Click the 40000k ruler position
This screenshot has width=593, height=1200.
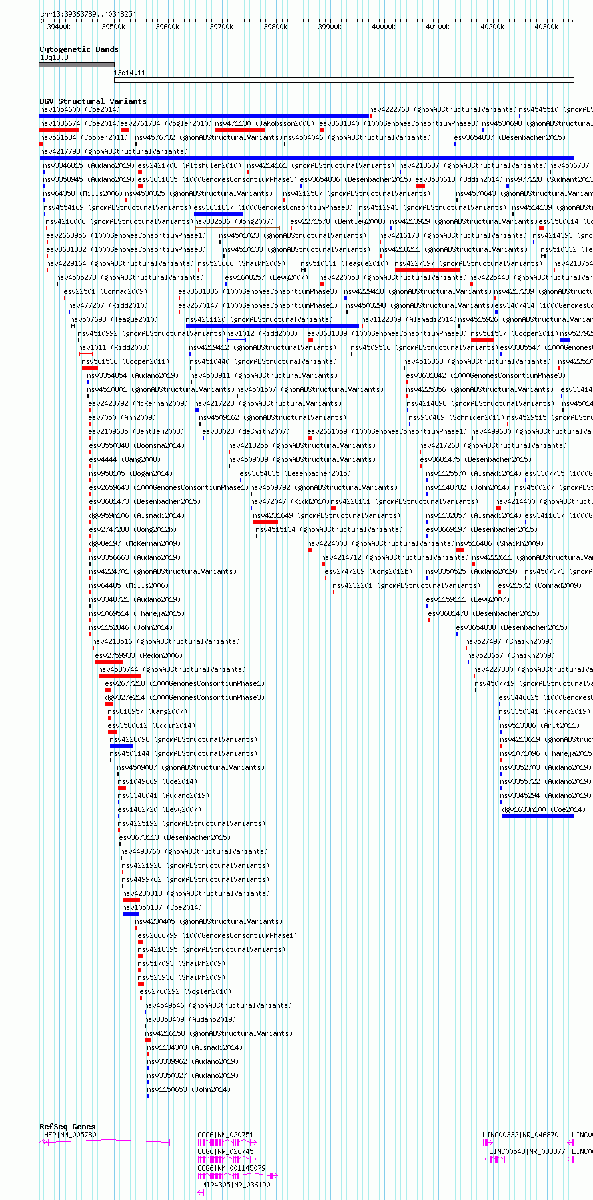tap(384, 27)
